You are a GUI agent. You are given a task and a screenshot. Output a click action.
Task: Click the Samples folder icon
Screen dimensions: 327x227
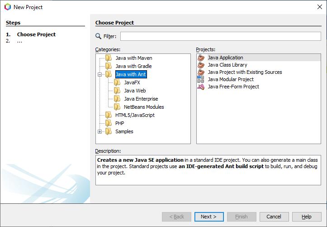click(109, 131)
